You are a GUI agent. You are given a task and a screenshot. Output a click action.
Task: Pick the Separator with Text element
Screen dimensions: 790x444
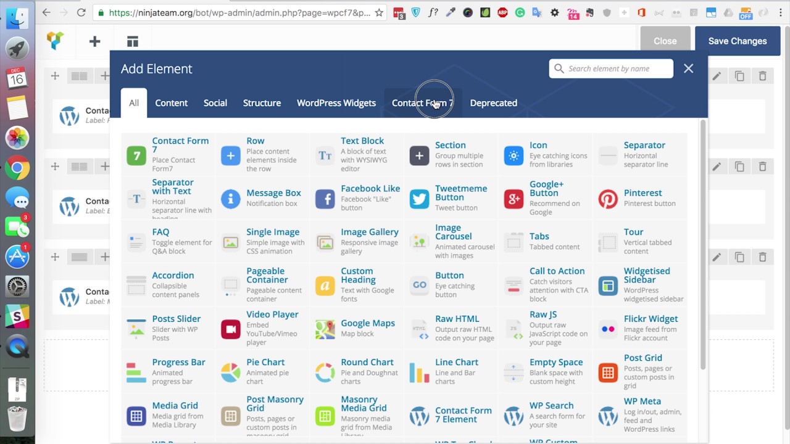click(168, 199)
